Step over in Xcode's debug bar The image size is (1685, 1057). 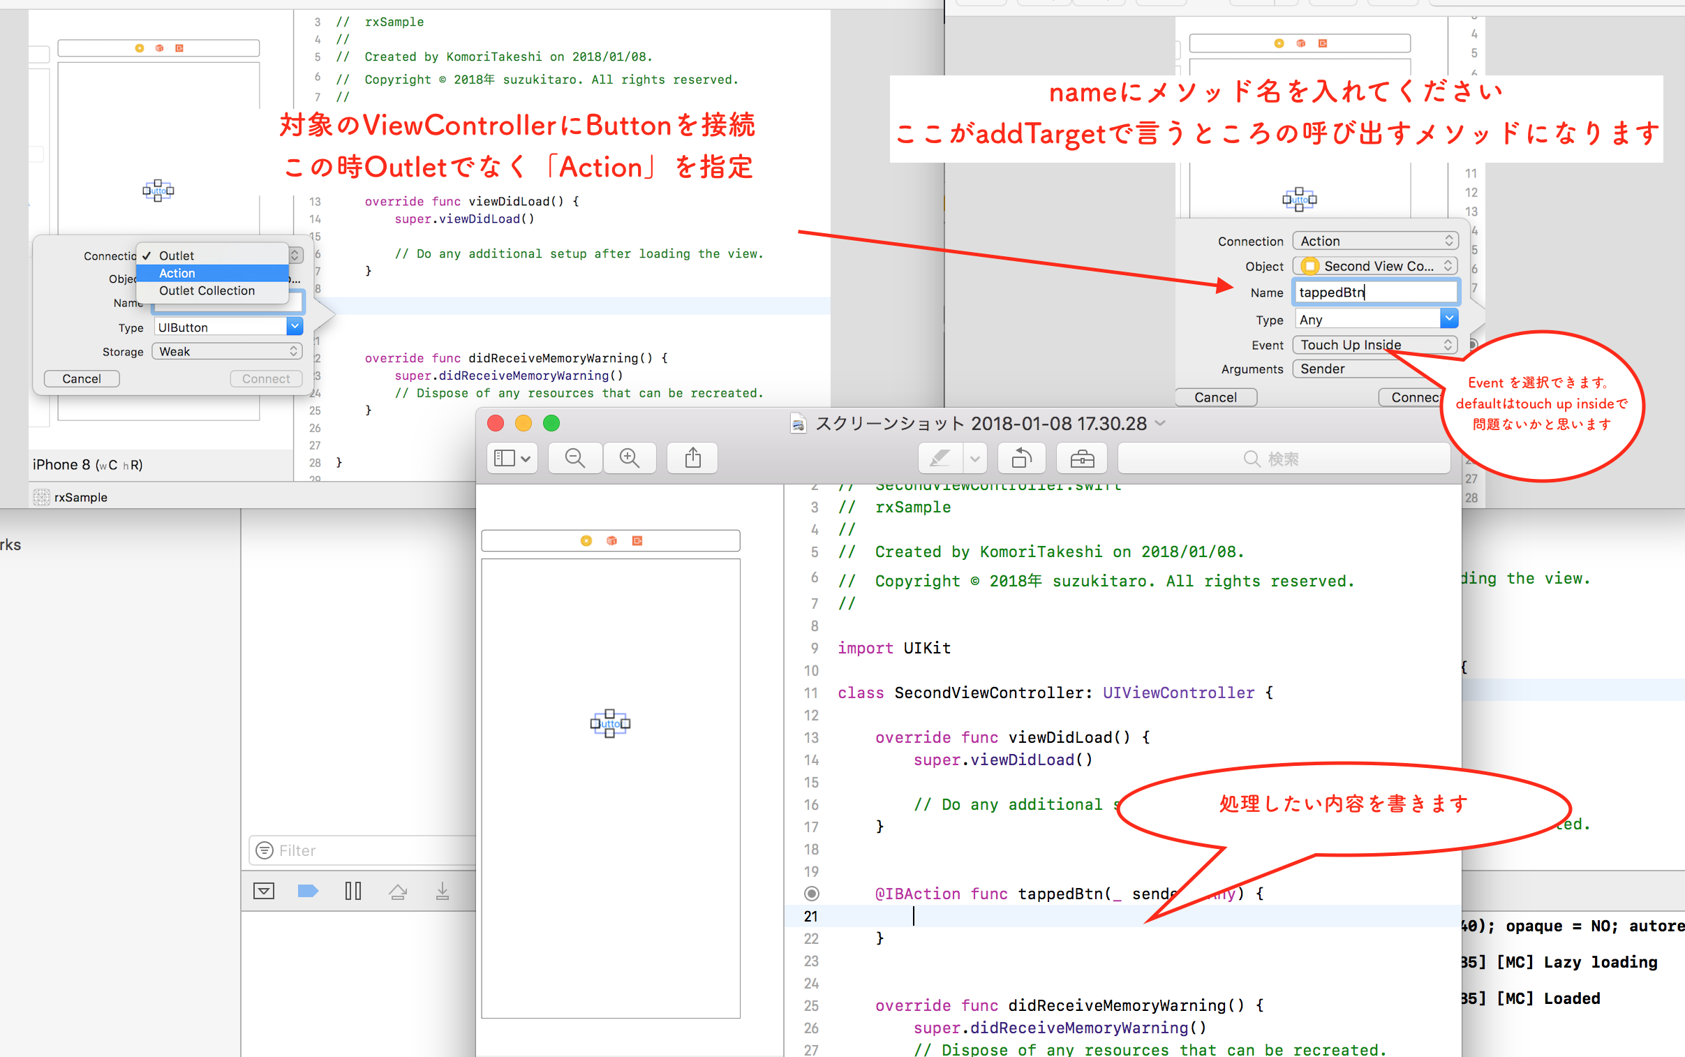[399, 891]
